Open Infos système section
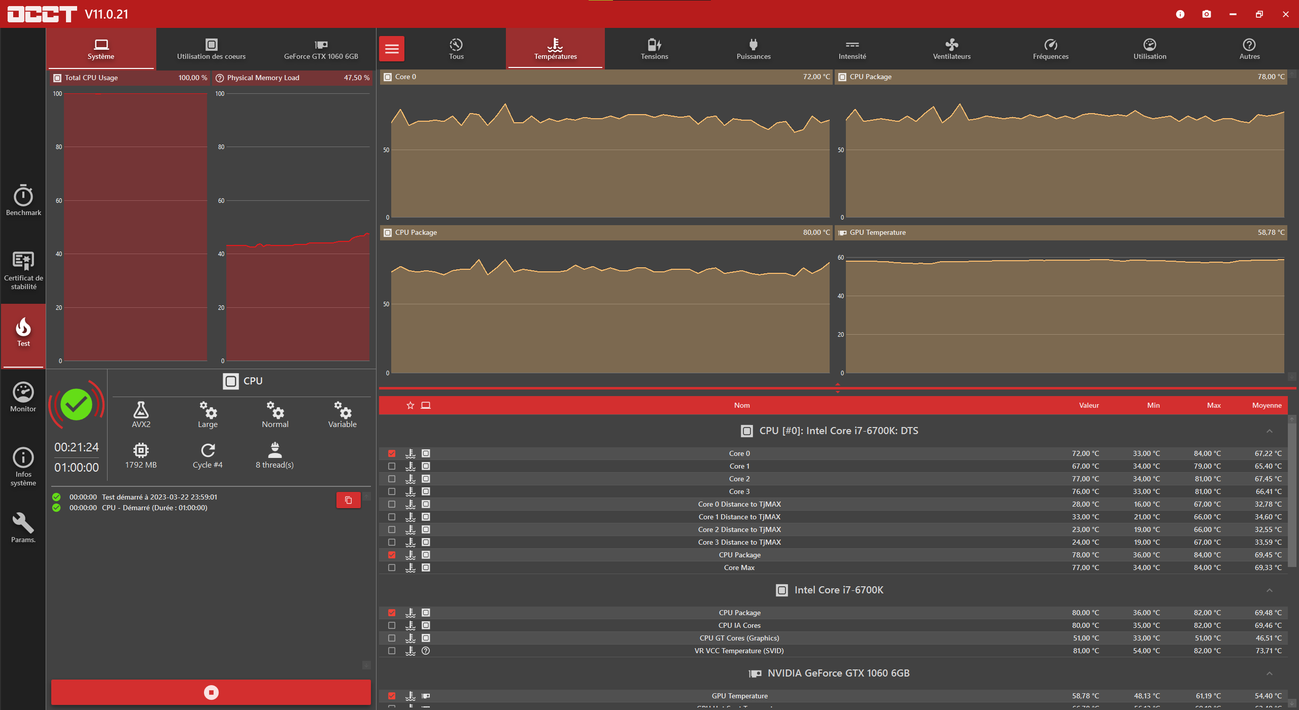This screenshot has height=710, width=1299. [23, 466]
